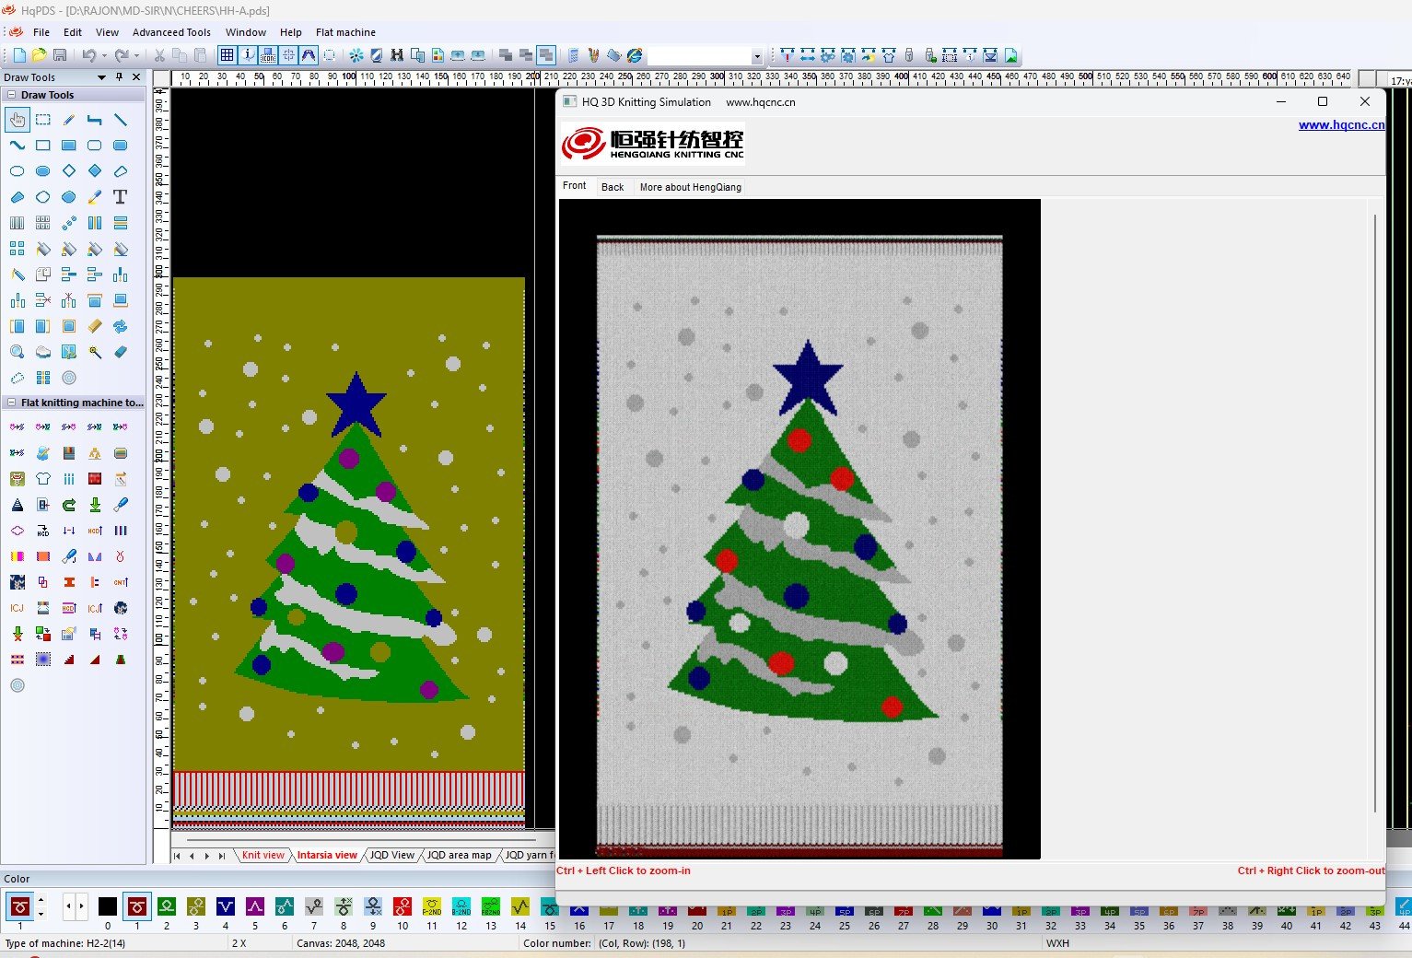The height and width of the screenshot is (958, 1412).
Task: Open the Advanced Tools menu
Action: click(171, 32)
